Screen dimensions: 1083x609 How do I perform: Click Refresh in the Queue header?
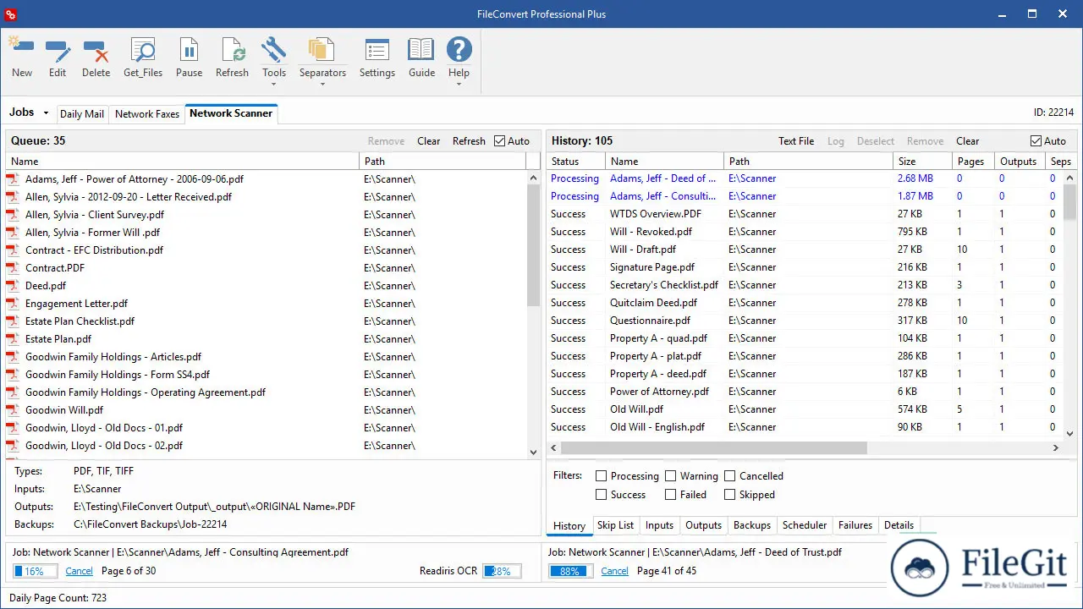point(469,141)
